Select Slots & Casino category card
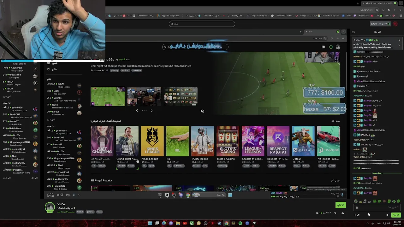This screenshot has height=227, width=404. pyautogui.click(x=228, y=141)
